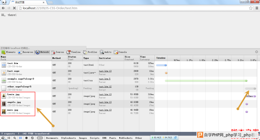Open the Audits panel
Screen dimensions: 260x140
[x=105, y=52]
